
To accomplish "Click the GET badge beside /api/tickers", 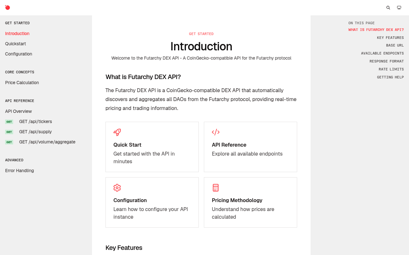I will [9, 122].
